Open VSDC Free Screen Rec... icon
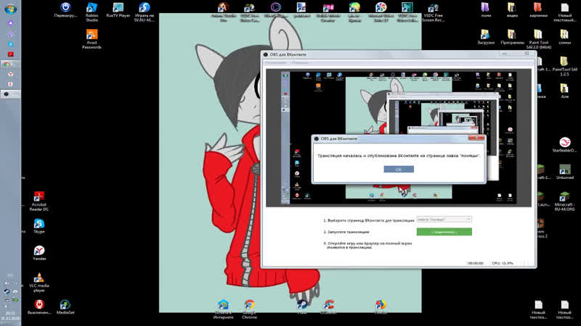Viewport: 581px width, 326px height. (433, 12)
